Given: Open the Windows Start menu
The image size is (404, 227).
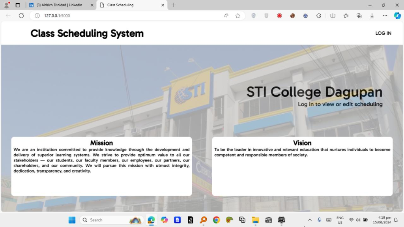Looking at the screenshot, I should click(x=72, y=220).
